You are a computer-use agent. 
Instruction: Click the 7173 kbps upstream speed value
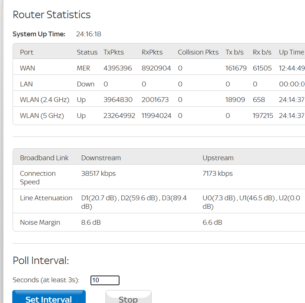217,174
